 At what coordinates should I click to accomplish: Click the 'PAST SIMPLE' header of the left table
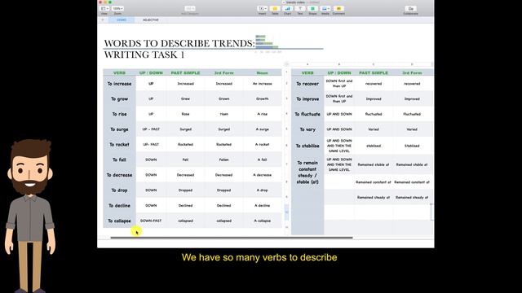185,72
